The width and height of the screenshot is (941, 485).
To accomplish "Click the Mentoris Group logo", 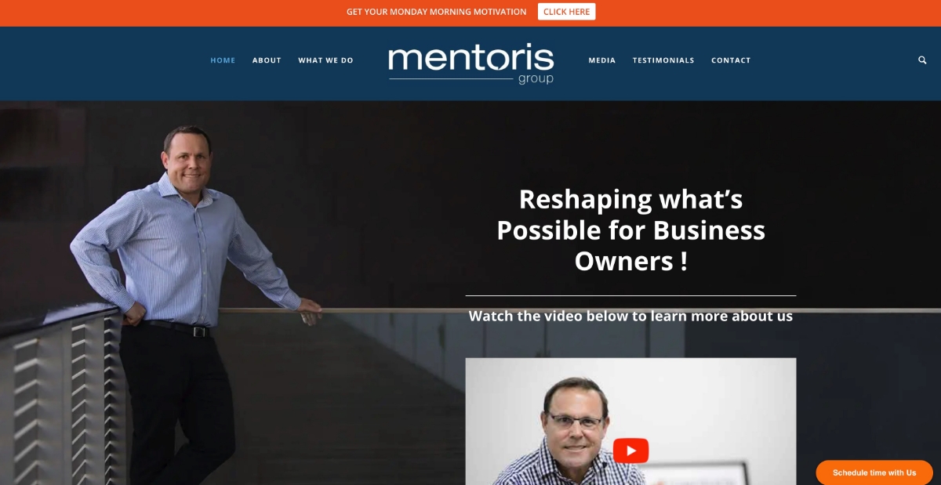I will point(471,63).
